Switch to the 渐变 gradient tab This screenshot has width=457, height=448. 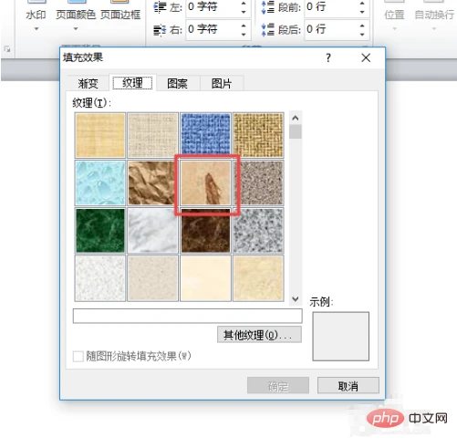pyautogui.click(x=88, y=83)
